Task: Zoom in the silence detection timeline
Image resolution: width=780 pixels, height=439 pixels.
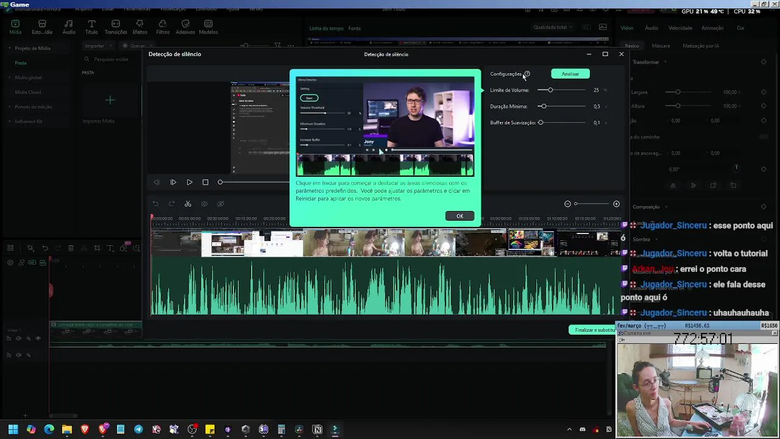Action: click(x=616, y=204)
